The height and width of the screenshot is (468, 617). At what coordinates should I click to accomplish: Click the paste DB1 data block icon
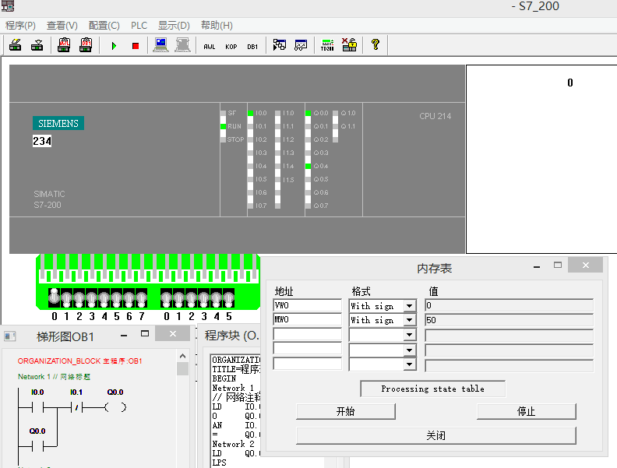86,45
